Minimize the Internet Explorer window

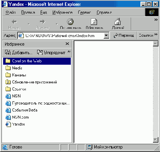143,4
